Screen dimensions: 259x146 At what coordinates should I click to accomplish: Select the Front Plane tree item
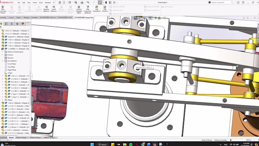pos(12,64)
